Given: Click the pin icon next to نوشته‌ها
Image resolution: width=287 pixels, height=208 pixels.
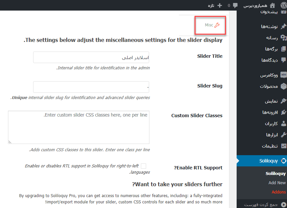Looking at the screenshot, I should point(284,26).
